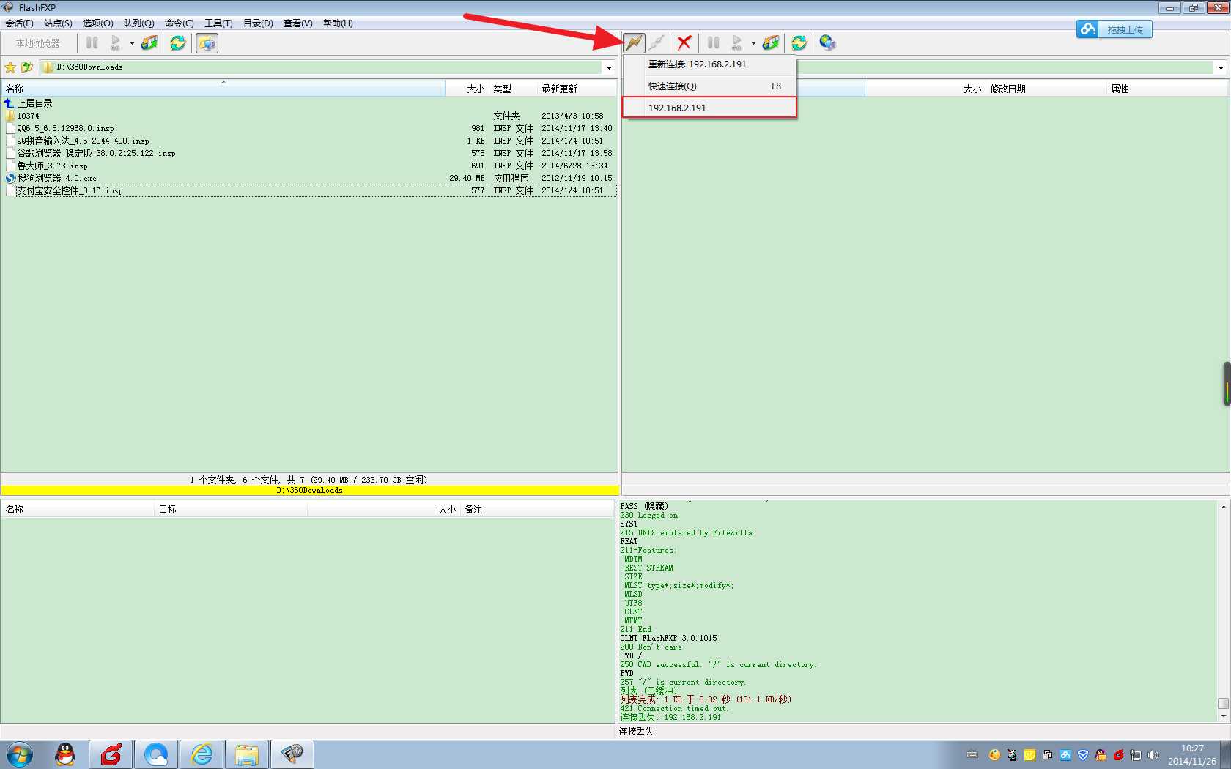Click the system clock 10:27
The image size is (1231, 769).
(1192, 748)
